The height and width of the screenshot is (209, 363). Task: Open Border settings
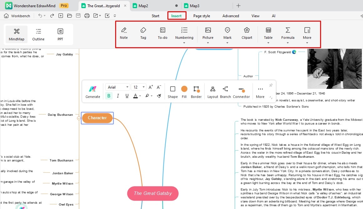(x=196, y=92)
